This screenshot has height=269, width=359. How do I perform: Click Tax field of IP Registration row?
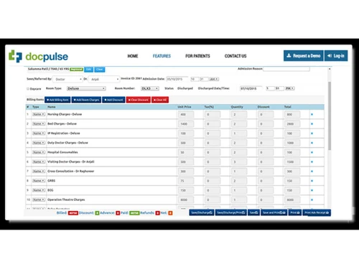(x=213, y=133)
